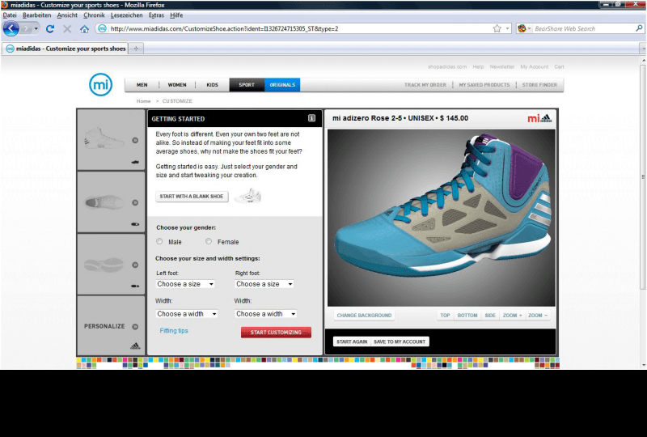Go to the browser home page icon
This screenshot has height=437, width=647.
click(85, 29)
